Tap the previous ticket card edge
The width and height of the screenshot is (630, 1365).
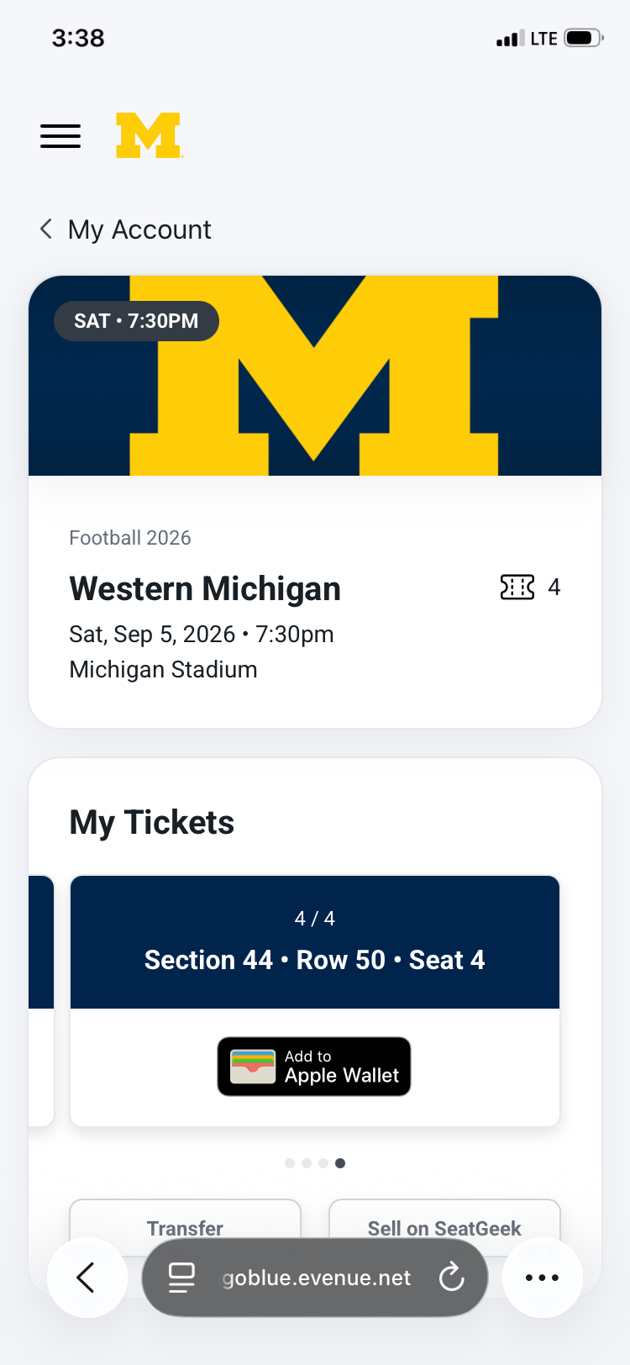41,1001
